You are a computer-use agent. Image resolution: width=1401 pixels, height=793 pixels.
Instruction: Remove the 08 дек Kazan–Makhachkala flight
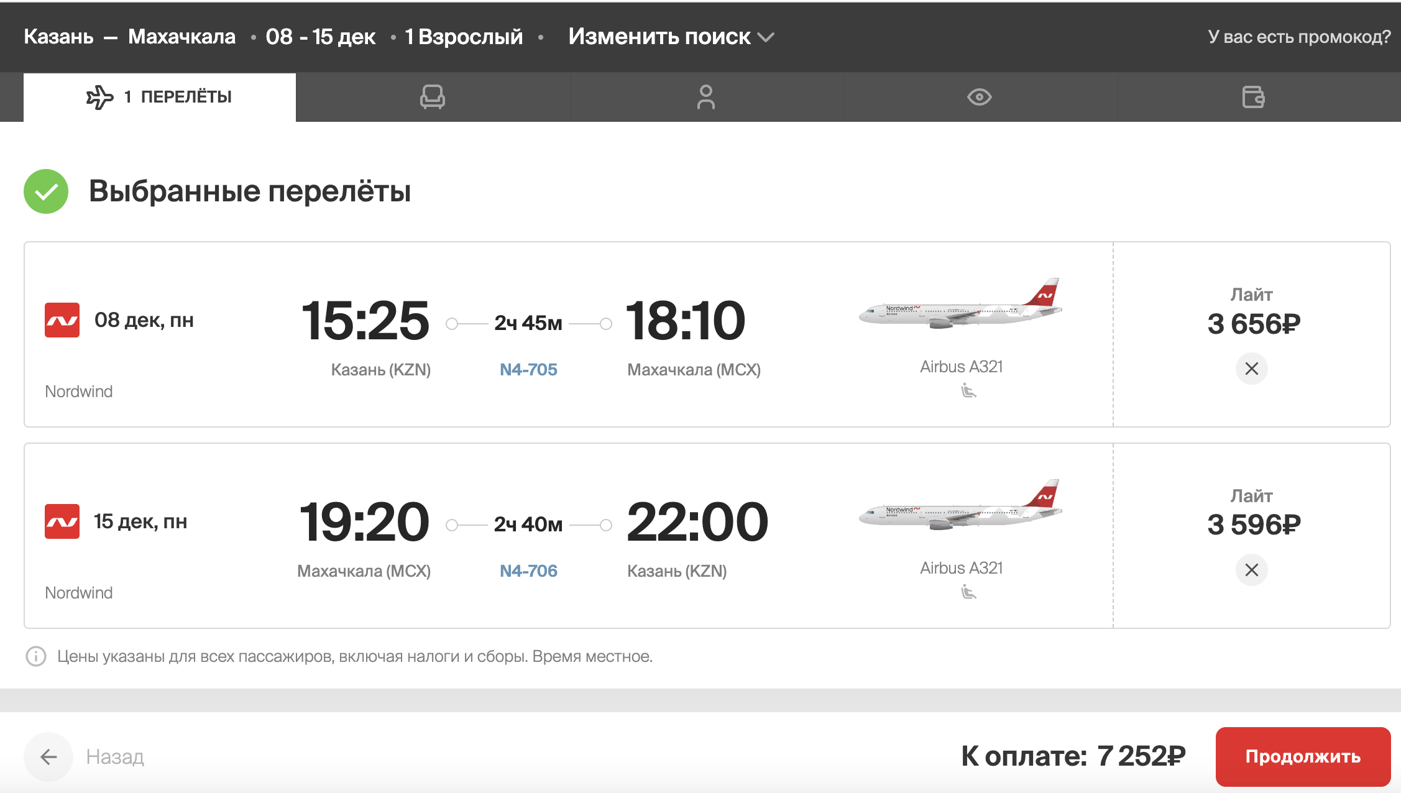[1251, 369]
